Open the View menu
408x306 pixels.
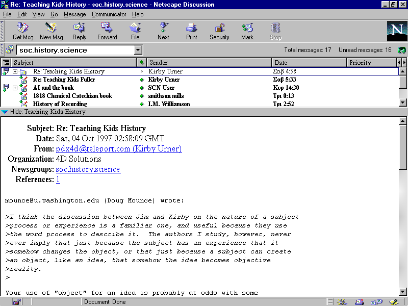point(39,14)
